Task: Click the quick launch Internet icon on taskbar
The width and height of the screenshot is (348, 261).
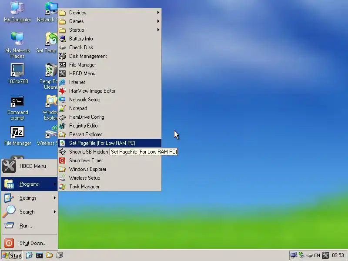Action: pos(29,255)
